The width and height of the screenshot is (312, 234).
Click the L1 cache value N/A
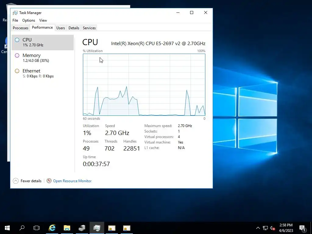coord(181,148)
